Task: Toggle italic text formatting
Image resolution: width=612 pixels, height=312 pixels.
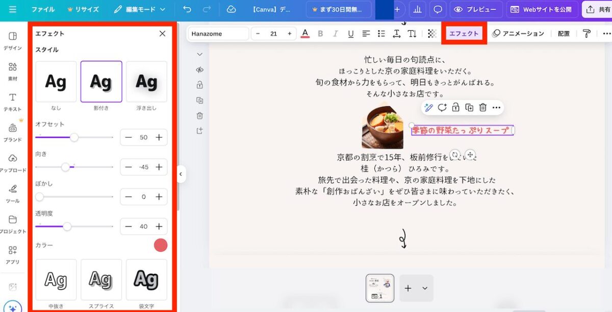Action: click(x=335, y=34)
